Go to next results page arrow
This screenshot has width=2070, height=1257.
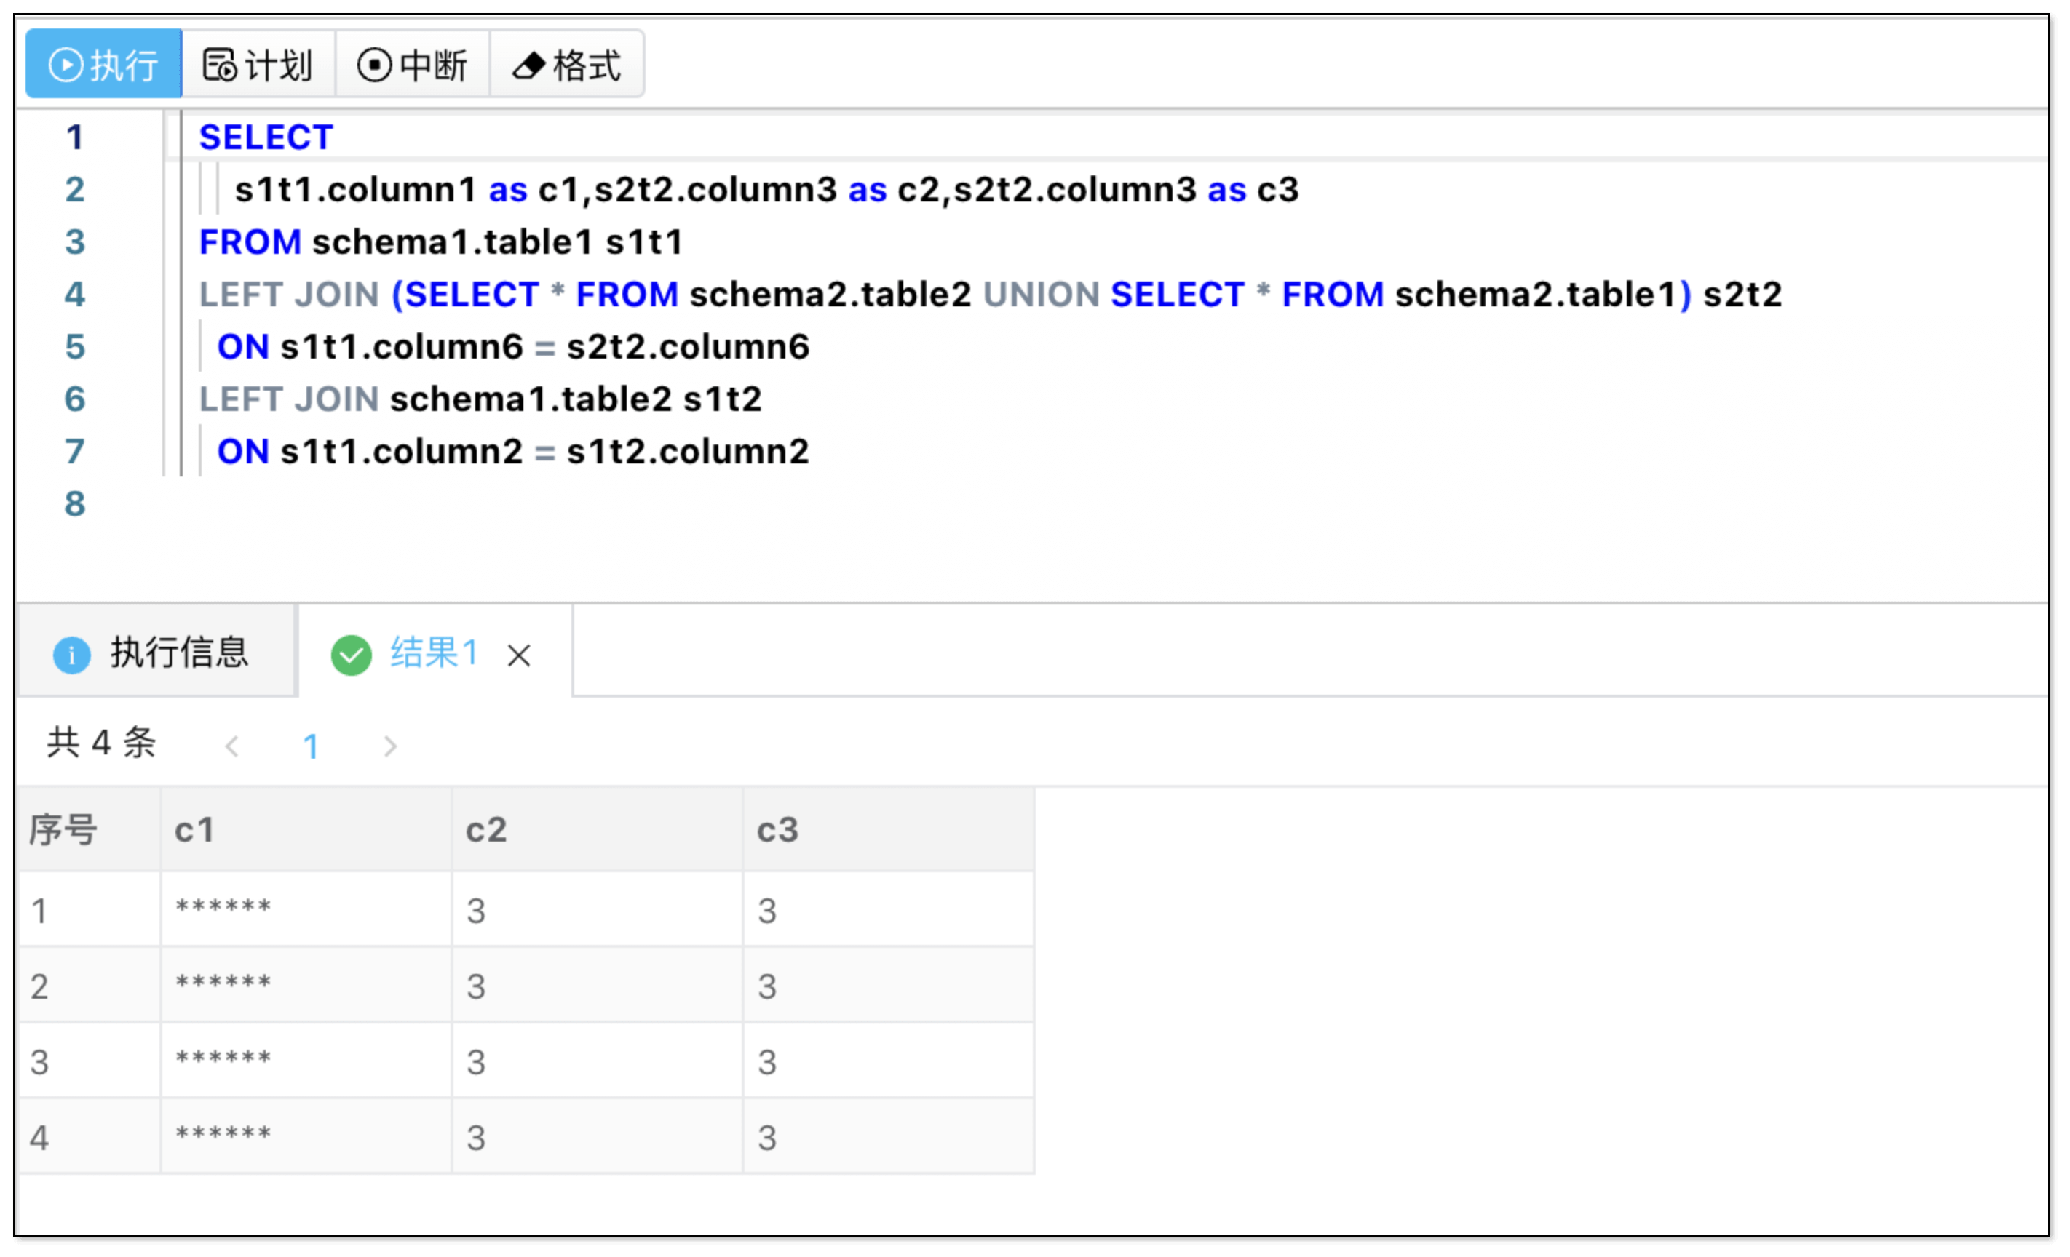pyautogui.click(x=390, y=746)
